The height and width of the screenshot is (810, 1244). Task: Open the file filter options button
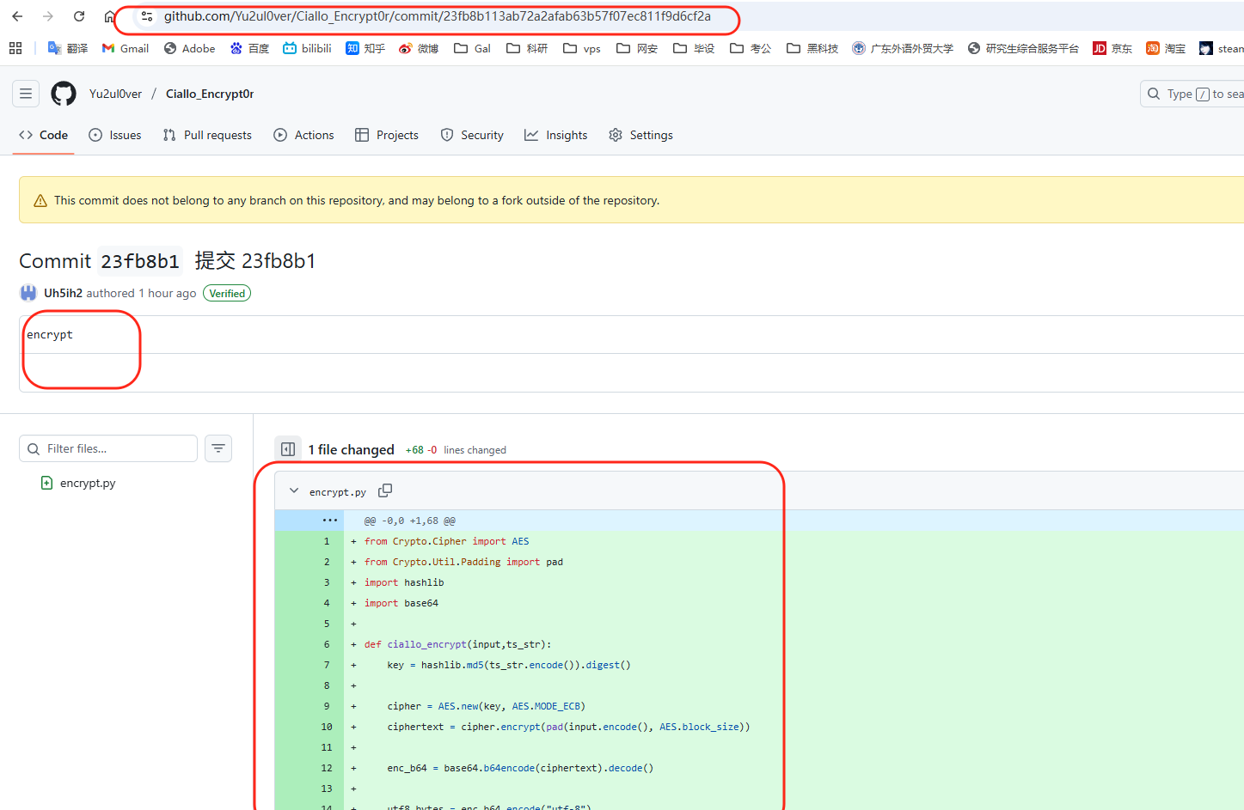point(218,448)
